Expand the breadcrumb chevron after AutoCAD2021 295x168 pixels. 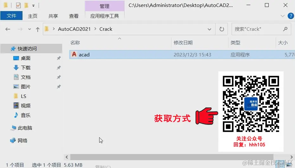pyautogui.click(x=95, y=29)
